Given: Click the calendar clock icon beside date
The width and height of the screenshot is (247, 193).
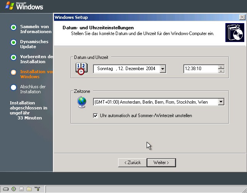Looking at the screenshot, I should [x=81, y=69].
